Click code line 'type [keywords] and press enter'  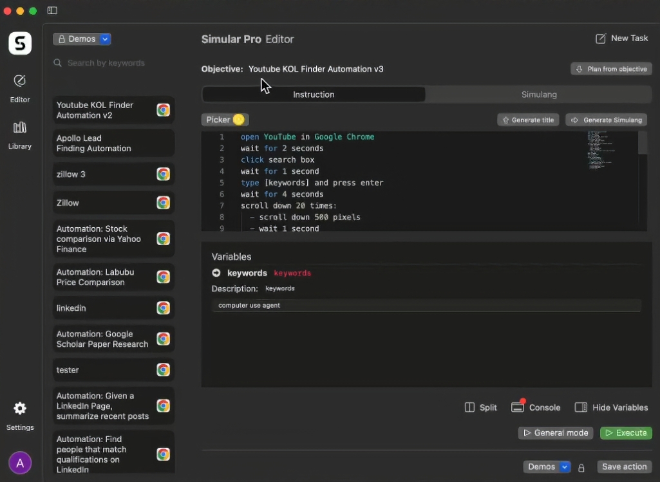coord(312,183)
